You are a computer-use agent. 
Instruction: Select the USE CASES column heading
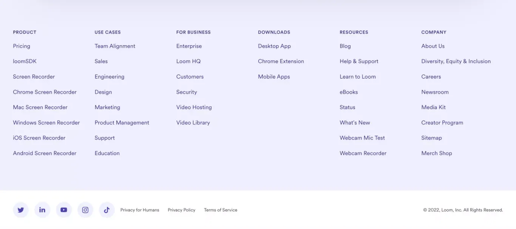[108, 32]
